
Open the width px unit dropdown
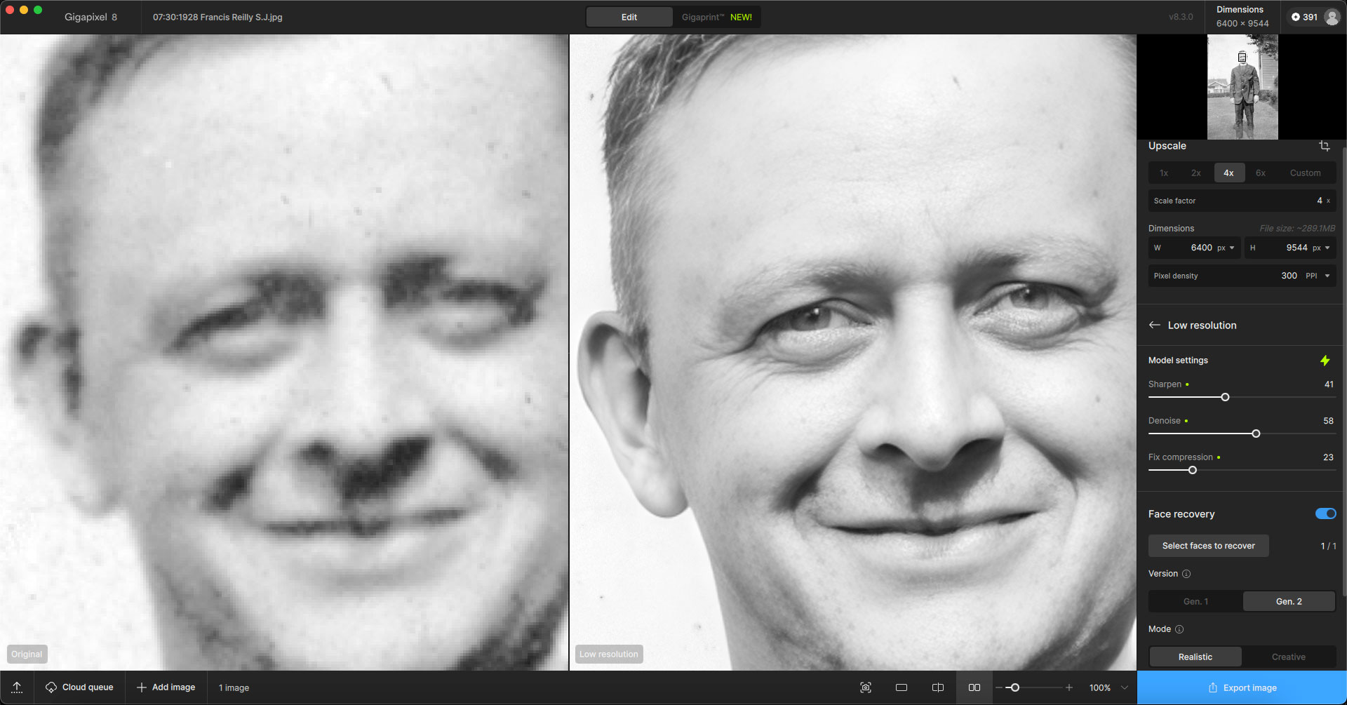pyautogui.click(x=1226, y=248)
